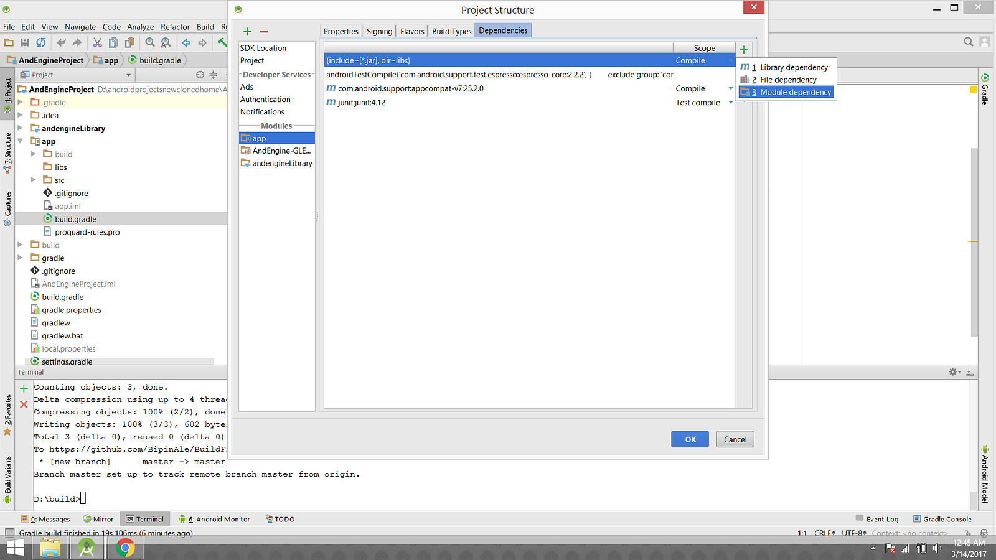
Task: Expand the andengineLibrary module
Action: point(20,128)
